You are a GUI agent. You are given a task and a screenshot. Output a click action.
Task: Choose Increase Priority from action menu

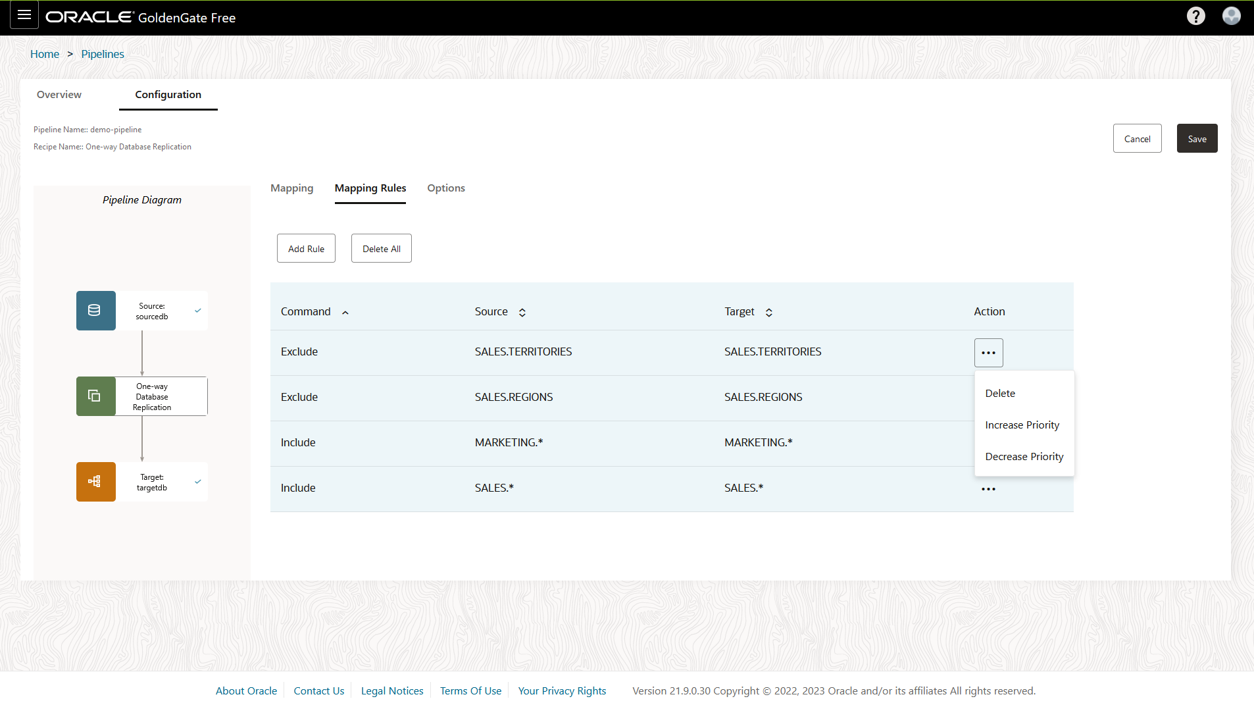coord(1024,425)
